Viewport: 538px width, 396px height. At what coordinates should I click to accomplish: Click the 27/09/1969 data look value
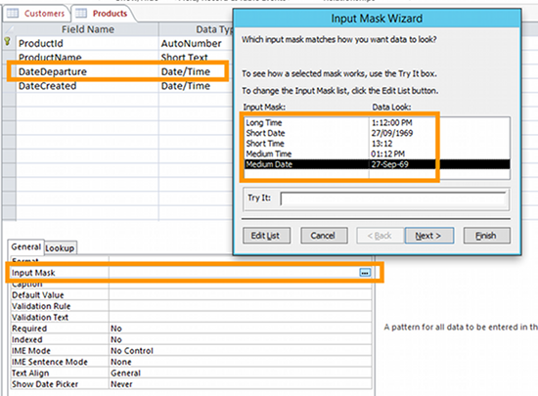[392, 133]
